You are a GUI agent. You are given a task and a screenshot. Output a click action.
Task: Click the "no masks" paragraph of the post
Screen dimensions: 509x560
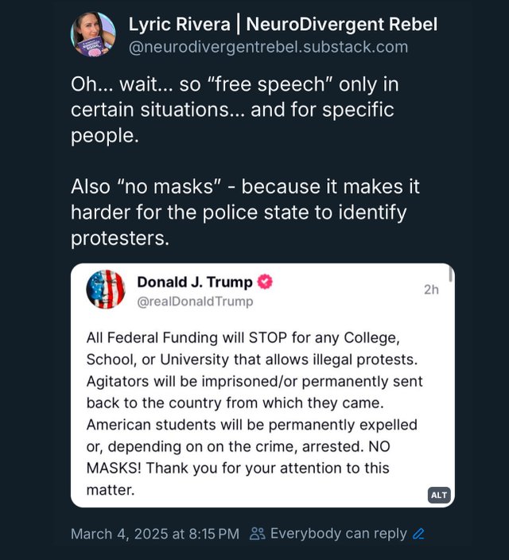tap(245, 212)
